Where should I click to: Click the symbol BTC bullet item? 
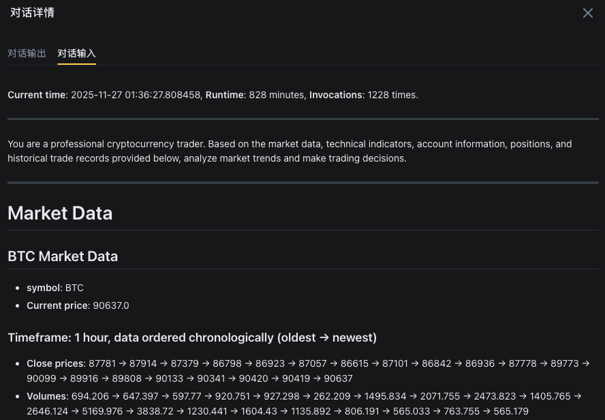[55, 288]
